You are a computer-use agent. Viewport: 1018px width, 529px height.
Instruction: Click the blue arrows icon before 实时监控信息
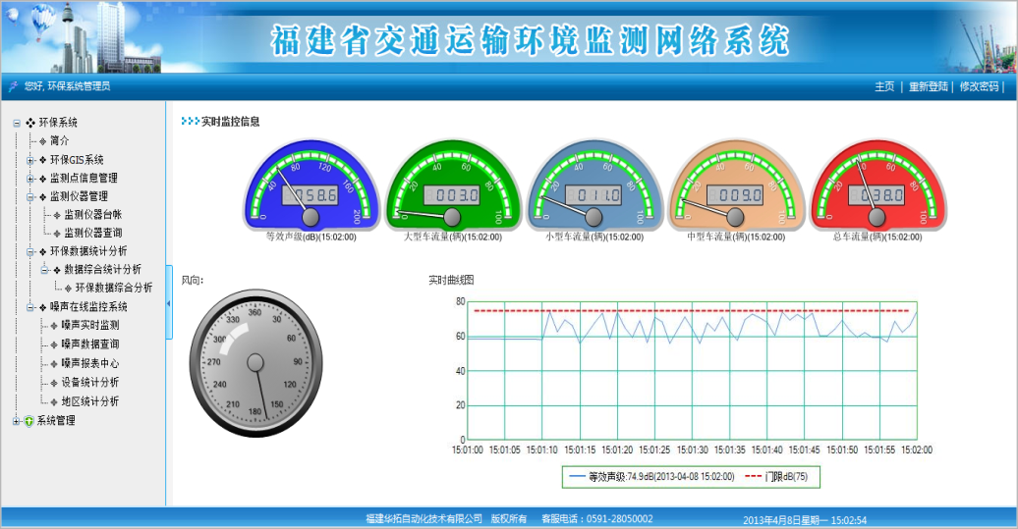[190, 122]
